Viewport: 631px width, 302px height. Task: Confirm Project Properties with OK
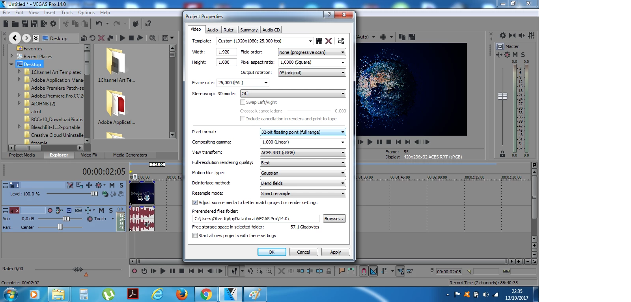[x=272, y=252]
